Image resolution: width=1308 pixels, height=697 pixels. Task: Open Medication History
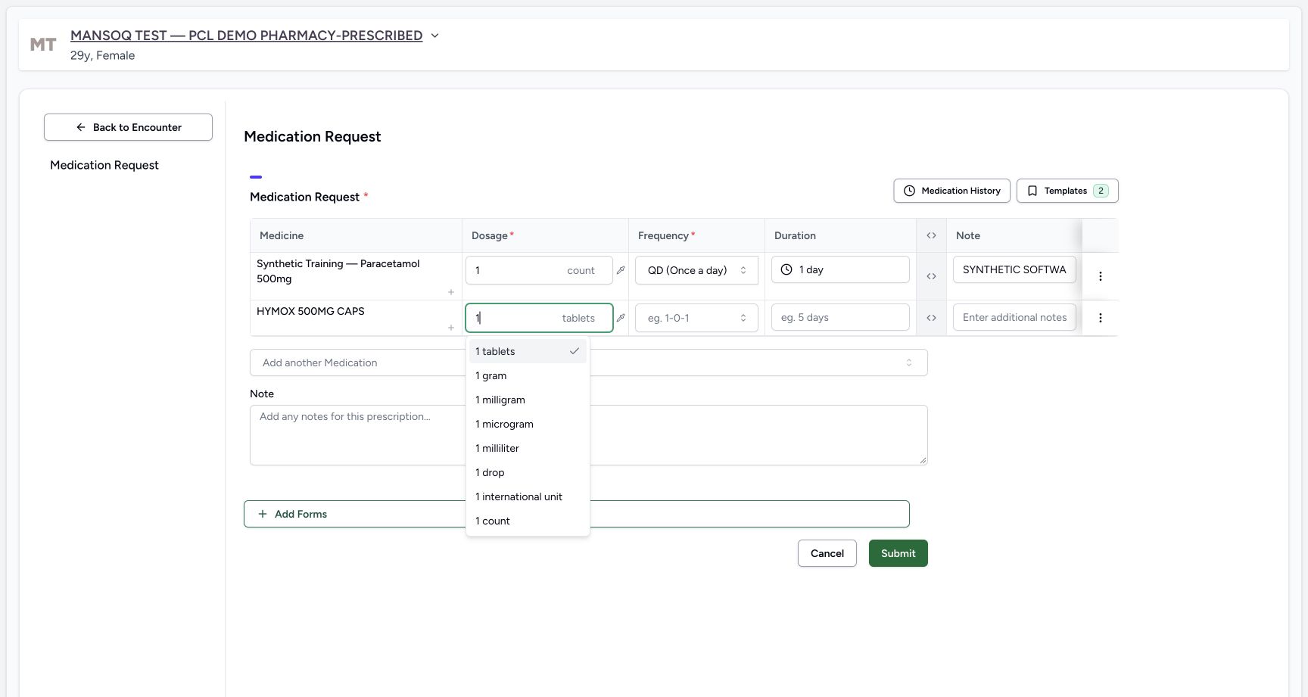coord(951,191)
